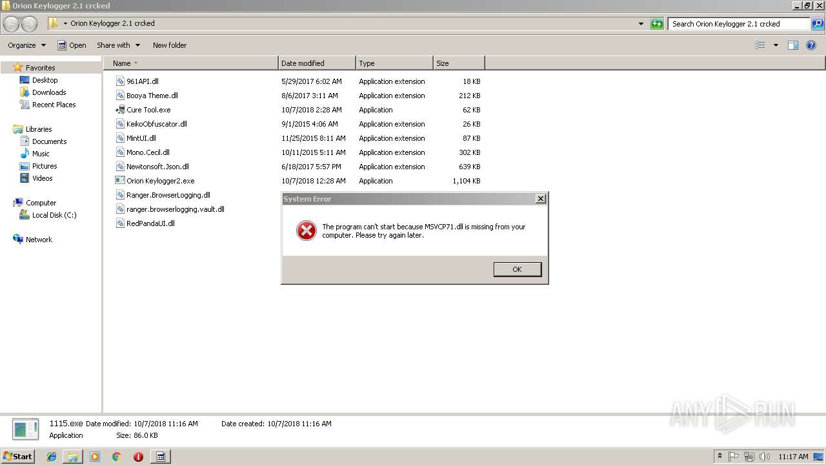
Task: Select Favorites in the navigation pane
Action: [x=40, y=68]
